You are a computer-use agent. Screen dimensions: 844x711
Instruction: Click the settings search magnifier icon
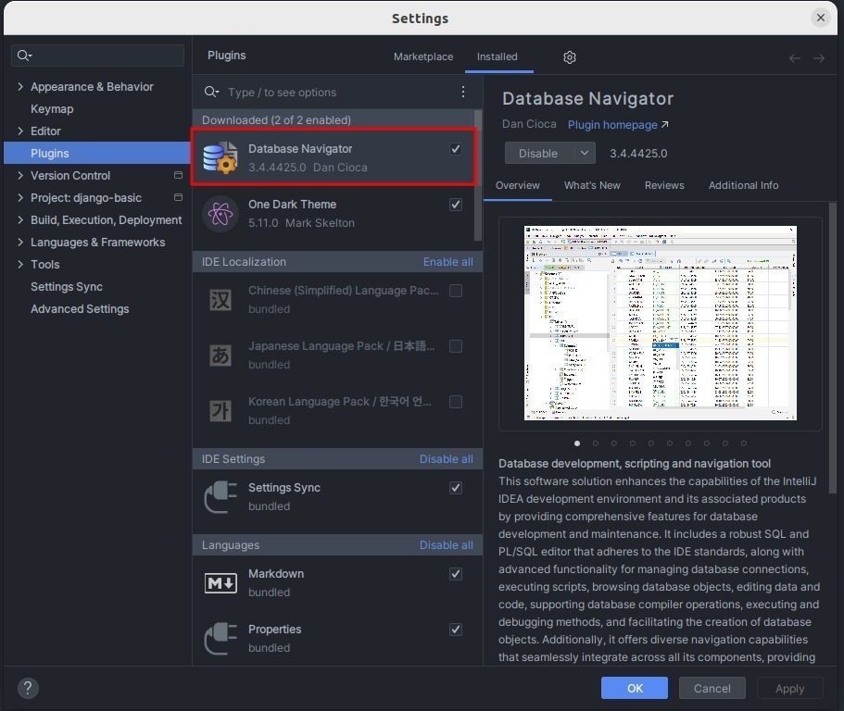pyautogui.click(x=24, y=56)
